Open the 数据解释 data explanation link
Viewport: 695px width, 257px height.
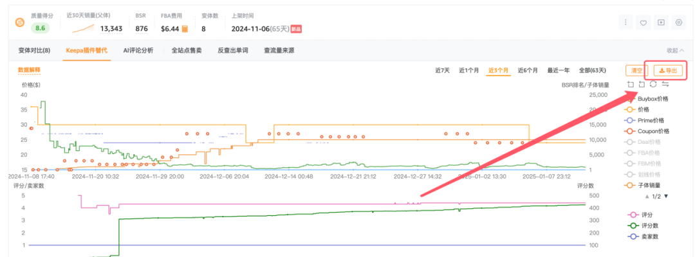[x=29, y=69]
